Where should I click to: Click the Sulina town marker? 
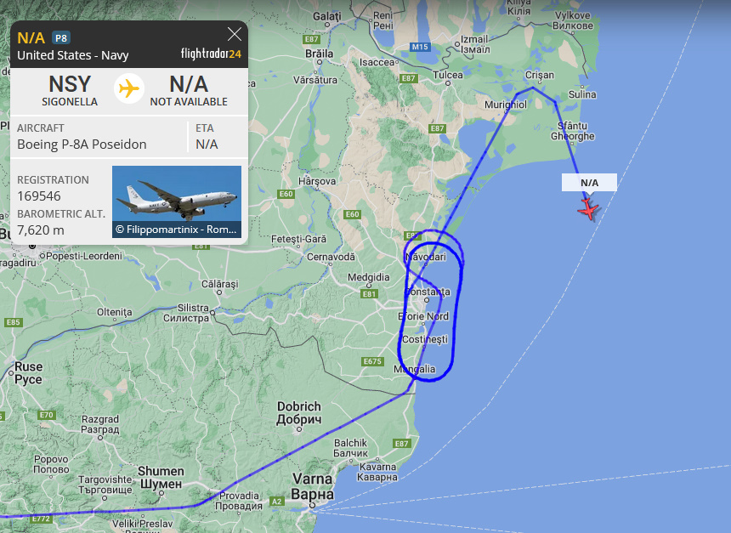point(582,87)
